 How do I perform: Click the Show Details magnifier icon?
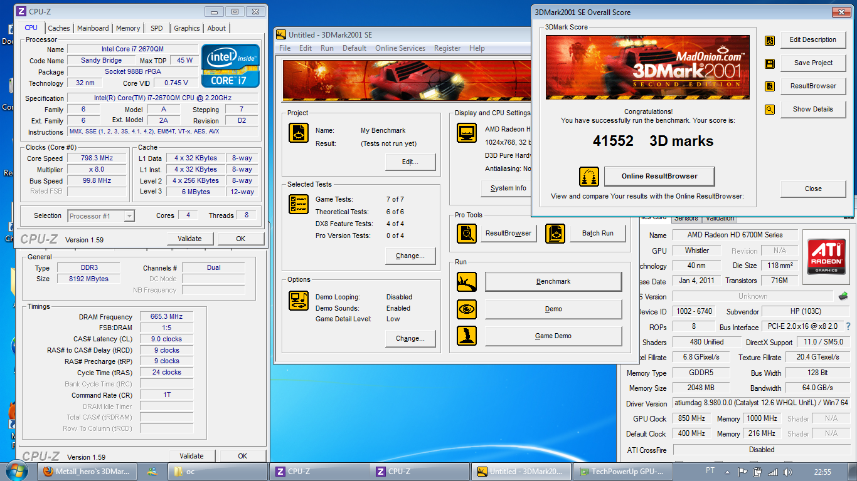point(770,110)
